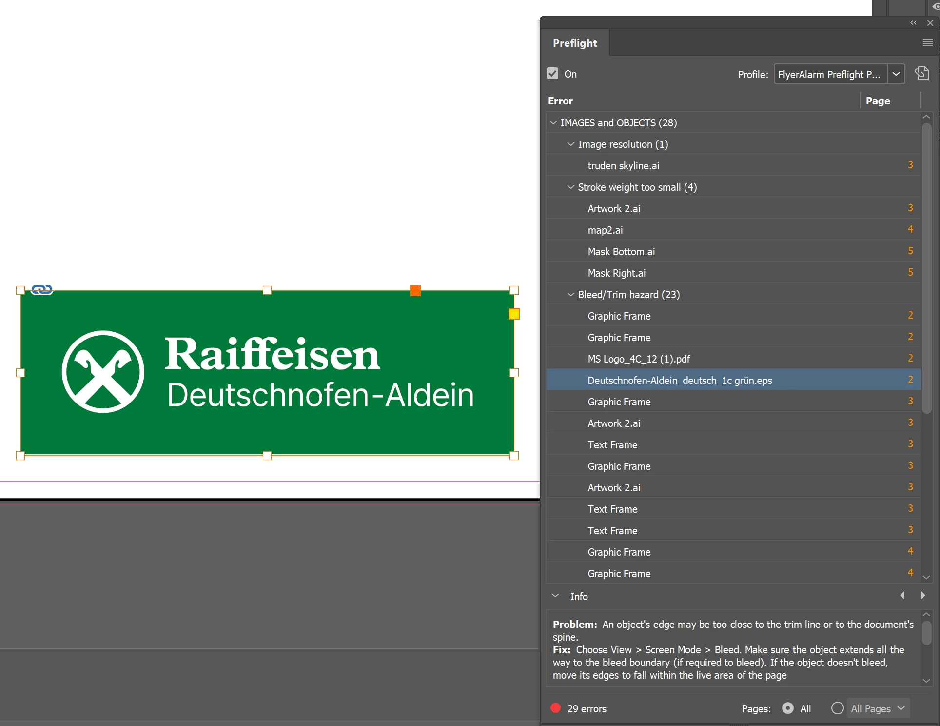Collapse the IMAGES and OBJECTS category
The width and height of the screenshot is (940, 726).
point(553,123)
